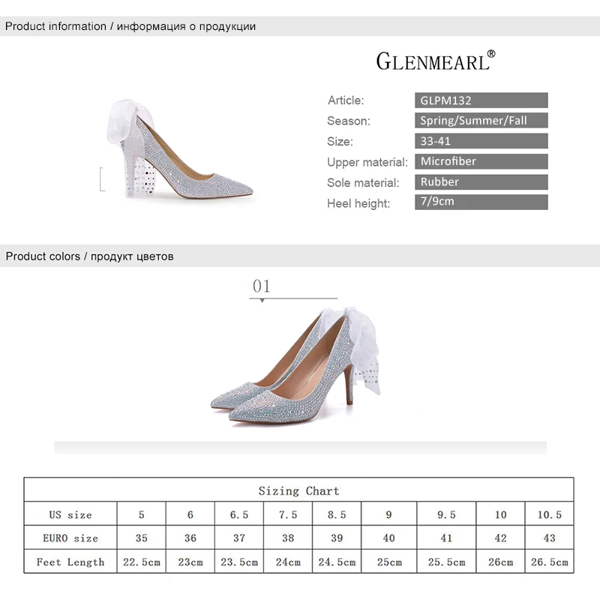Screen dimensions: 600x600
Task: Click EURO size cell 41
Action: (446, 538)
